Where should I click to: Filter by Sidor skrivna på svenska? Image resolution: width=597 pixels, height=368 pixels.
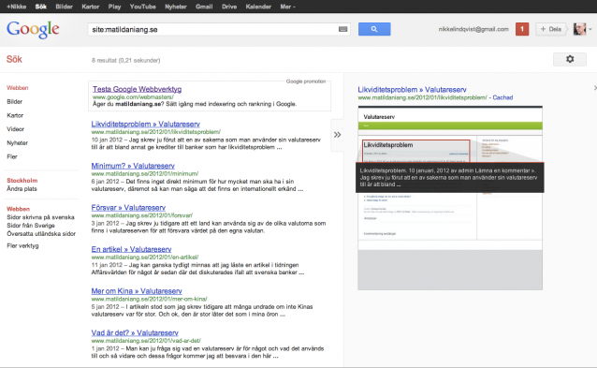pyautogui.click(x=40, y=217)
